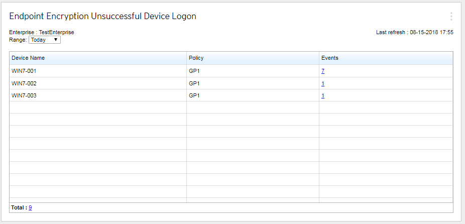The width and height of the screenshot is (465, 224).
Task: Expand the Range dropdown set to Today
Action: tap(45, 40)
